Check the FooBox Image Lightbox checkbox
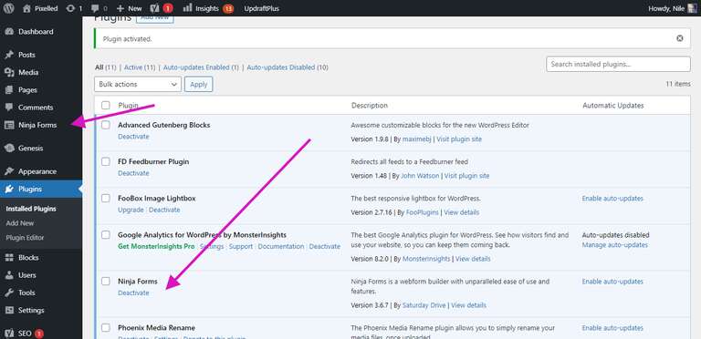The image size is (701, 339). point(106,198)
